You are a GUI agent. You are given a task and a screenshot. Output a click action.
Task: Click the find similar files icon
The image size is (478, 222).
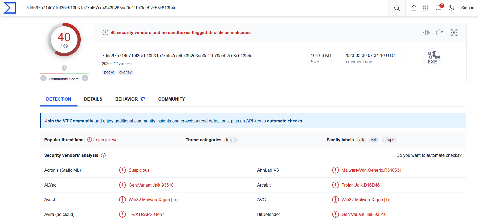(x=426, y=32)
